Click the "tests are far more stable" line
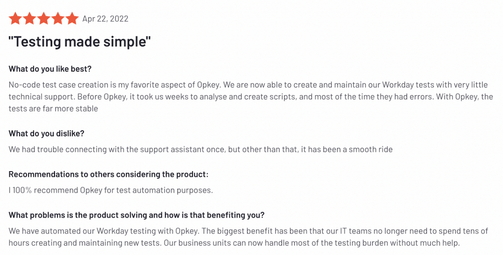 [53, 108]
